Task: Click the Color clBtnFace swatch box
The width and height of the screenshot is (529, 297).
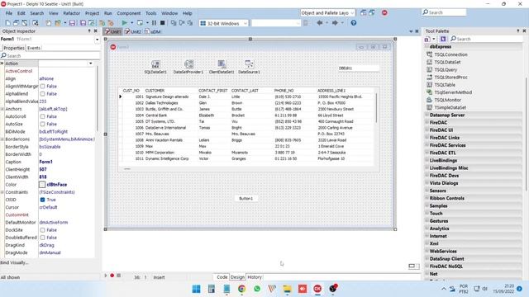Action: [x=42, y=185]
